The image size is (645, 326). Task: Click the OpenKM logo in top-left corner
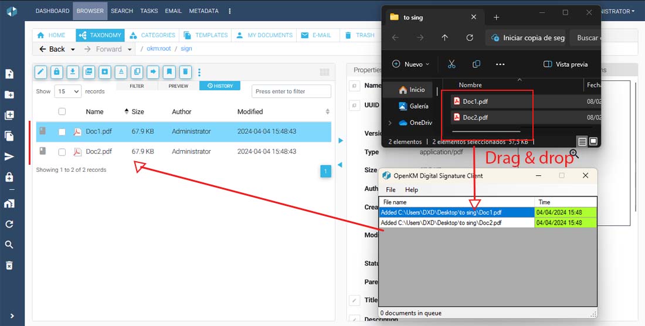point(12,11)
